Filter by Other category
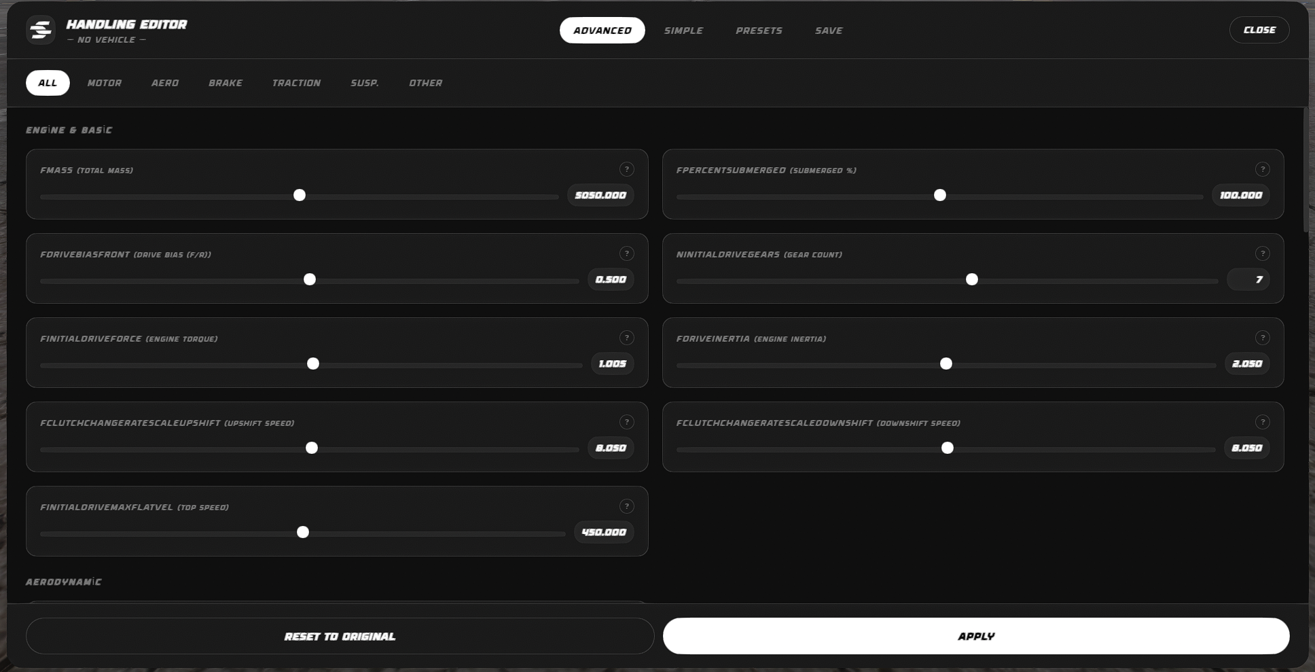Image resolution: width=1315 pixels, height=672 pixels. [x=425, y=83]
